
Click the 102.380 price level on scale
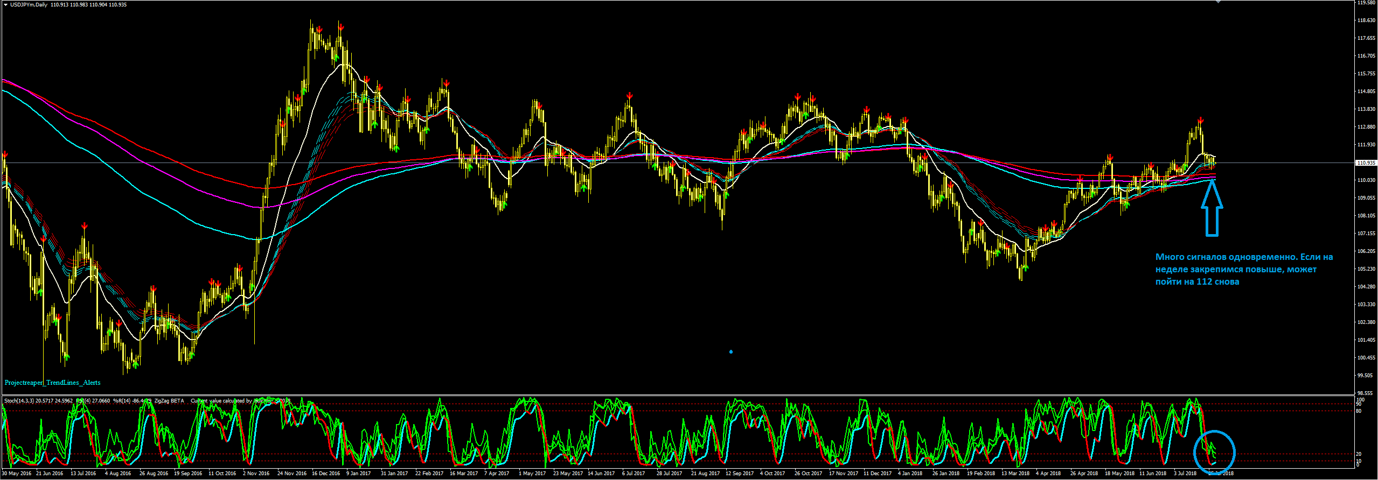(1367, 322)
